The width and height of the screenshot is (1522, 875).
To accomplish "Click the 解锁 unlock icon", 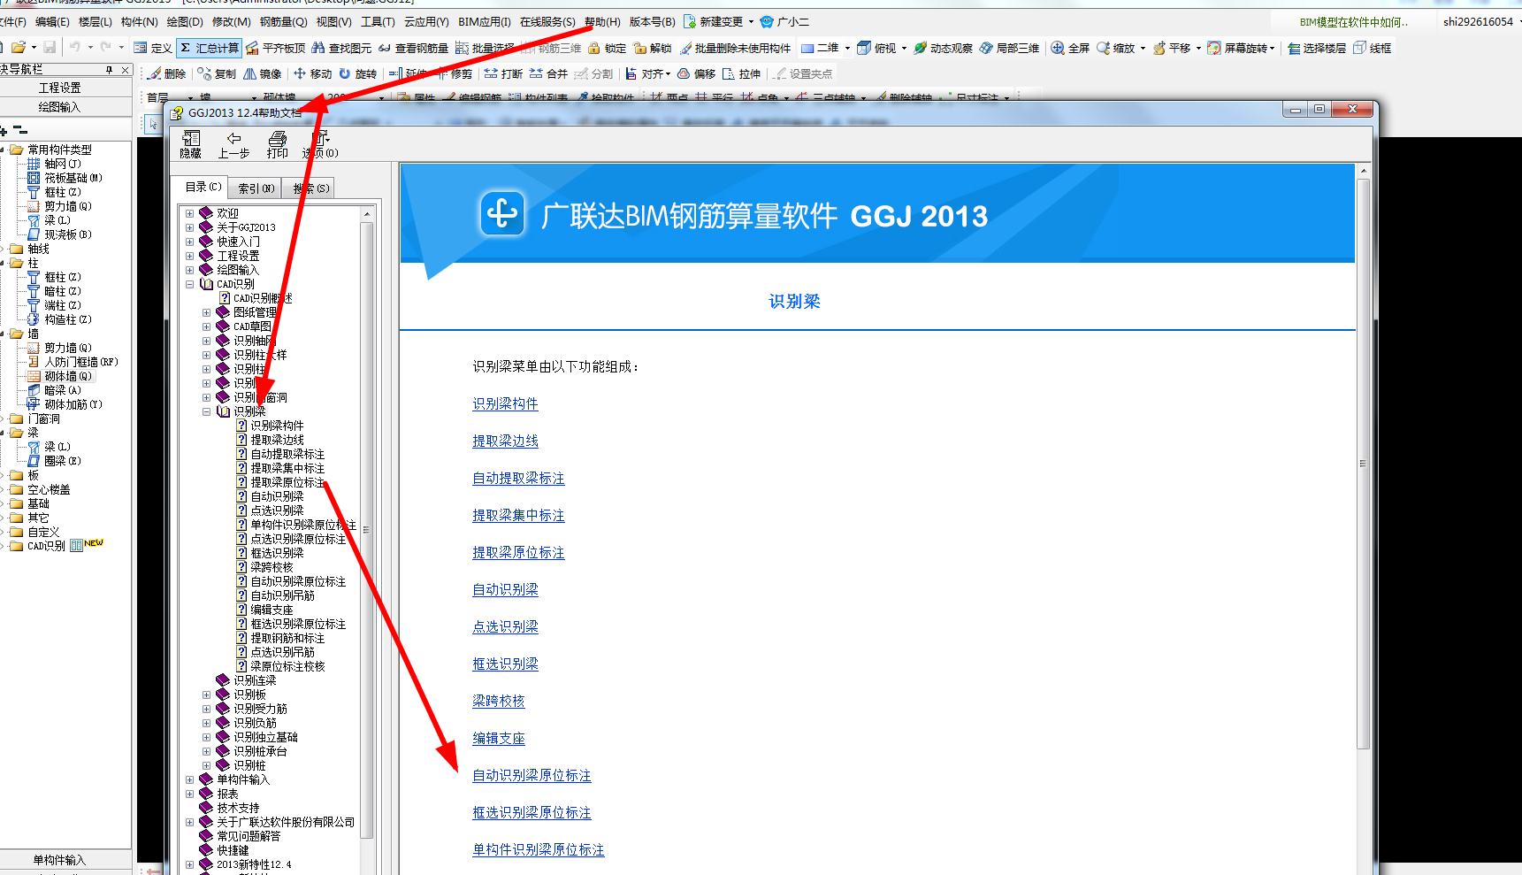I will tap(639, 48).
